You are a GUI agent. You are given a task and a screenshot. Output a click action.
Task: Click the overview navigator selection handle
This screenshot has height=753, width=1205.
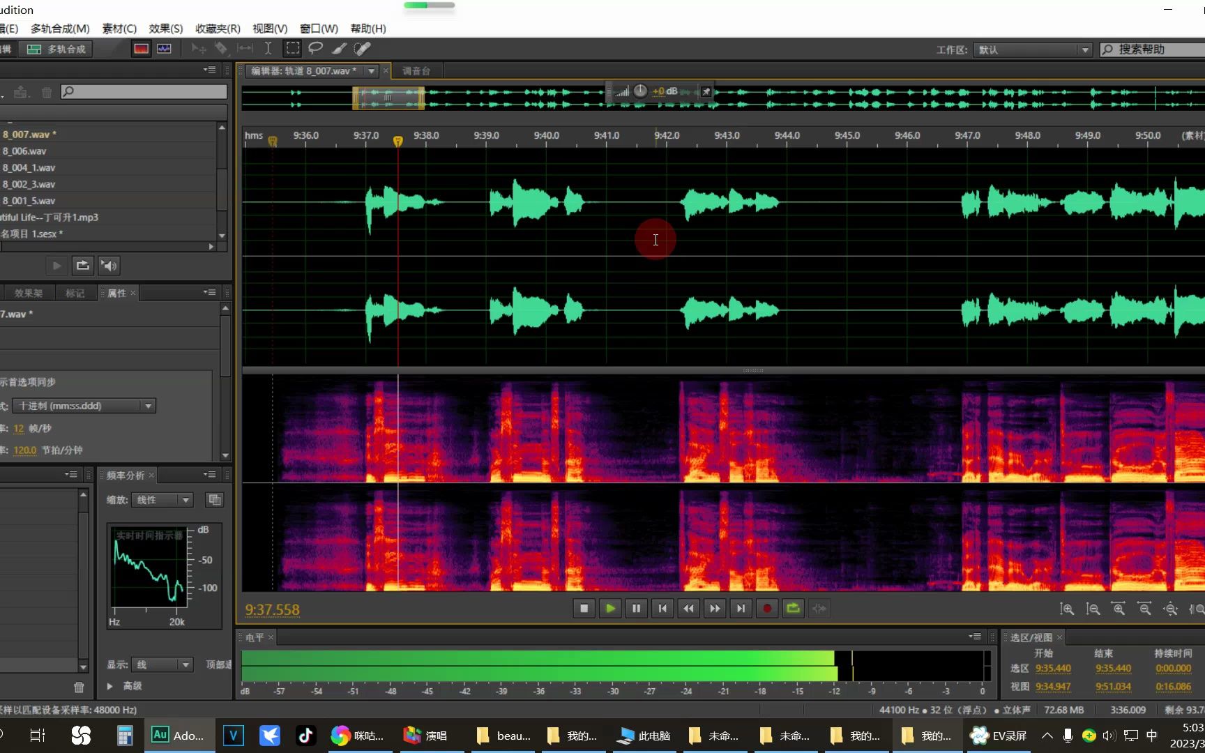[x=388, y=98]
